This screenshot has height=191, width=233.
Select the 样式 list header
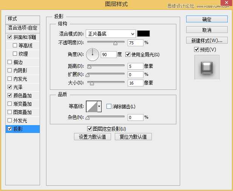(23, 19)
